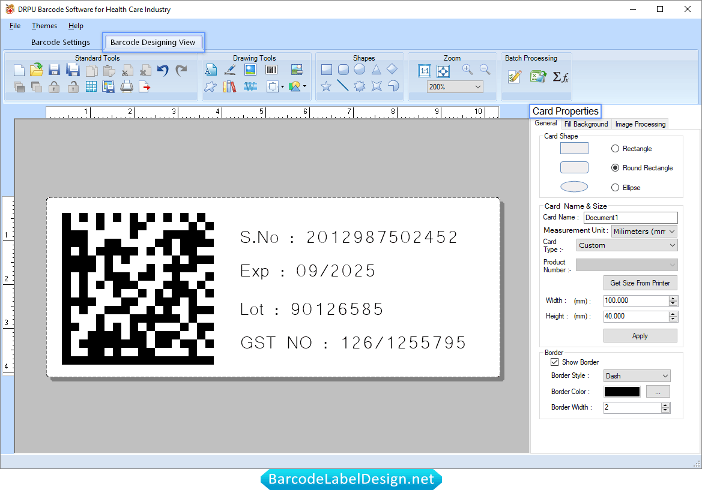
Task: Open the Measurement Unit dropdown
Action: tap(644, 231)
